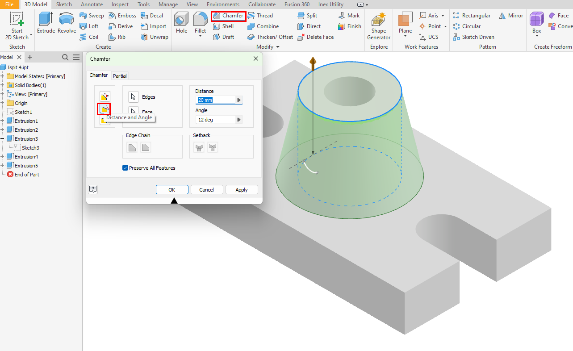This screenshot has height=351, width=573.
Task: Uncheck Preserve All Features
Action: [x=125, y=168]
